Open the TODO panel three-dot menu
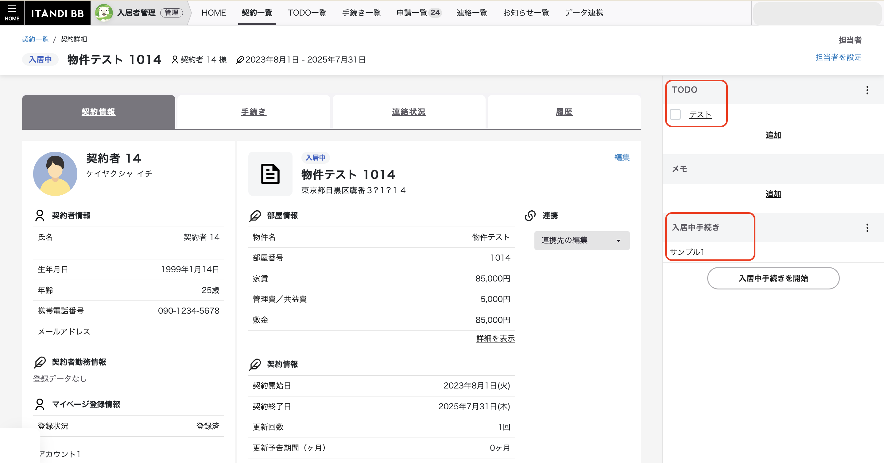This screenshot has width=884, height=463. tap(867, 90)
